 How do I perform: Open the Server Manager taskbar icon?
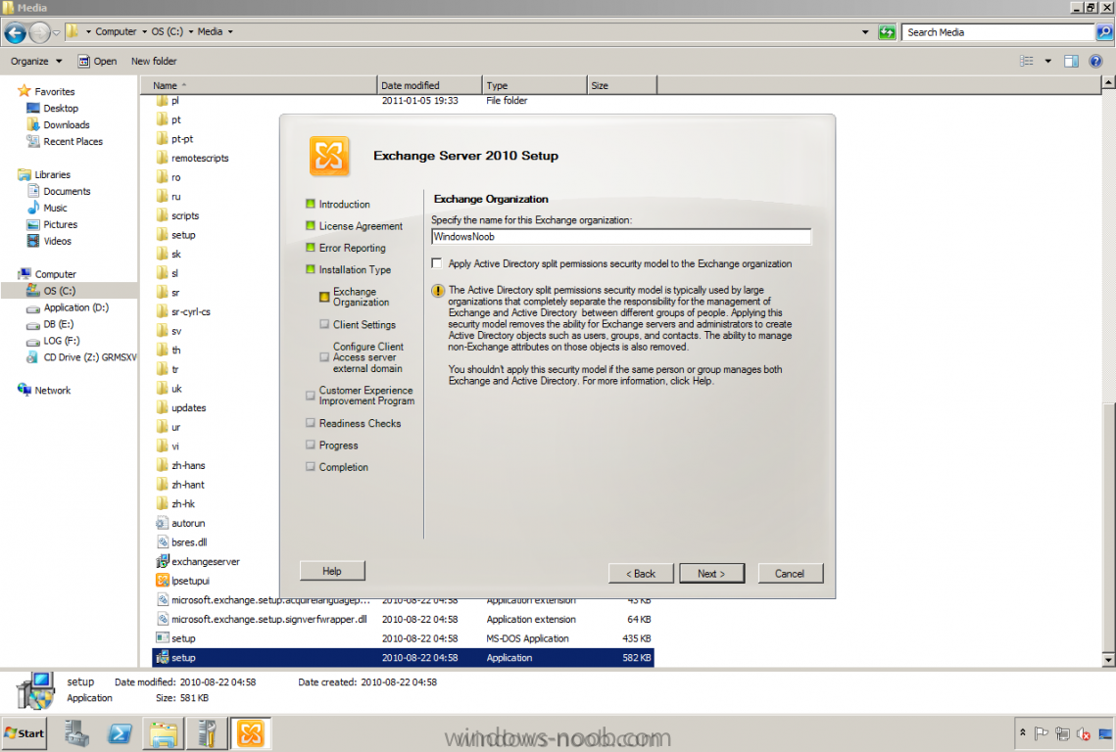tap(76, 733)
